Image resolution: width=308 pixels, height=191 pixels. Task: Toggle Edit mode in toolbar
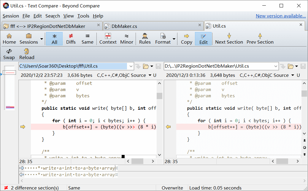203,39
